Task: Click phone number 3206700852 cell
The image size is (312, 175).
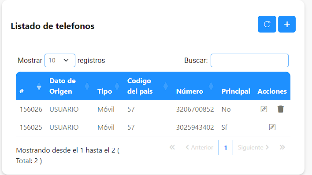Action: 195,109
